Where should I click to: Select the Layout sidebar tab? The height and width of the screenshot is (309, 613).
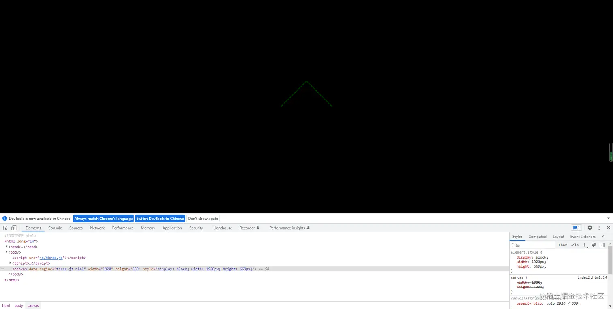pos(558,237)
